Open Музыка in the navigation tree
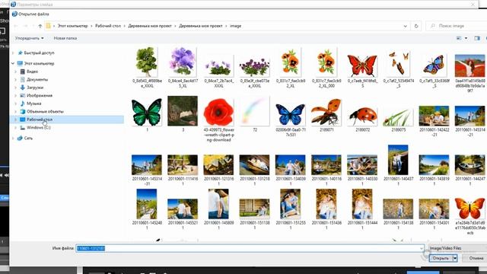The width and height of the screenshot is (487, 274). [33, 104]
